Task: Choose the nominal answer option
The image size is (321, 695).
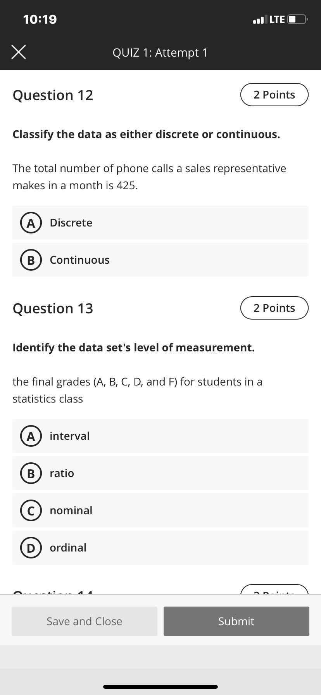Action: [160, 510]
